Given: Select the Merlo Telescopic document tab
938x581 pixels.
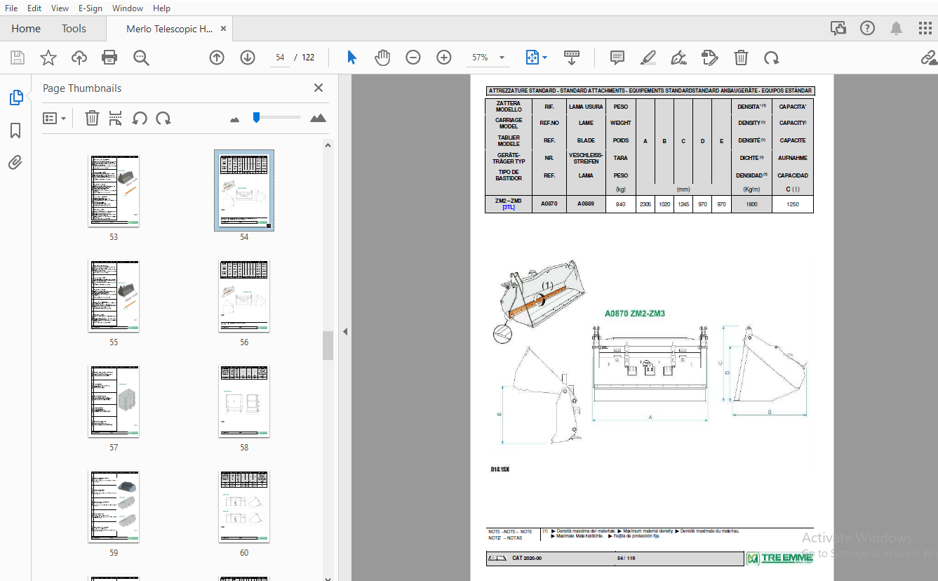Looking at the screenshot, I should point(169,29).
